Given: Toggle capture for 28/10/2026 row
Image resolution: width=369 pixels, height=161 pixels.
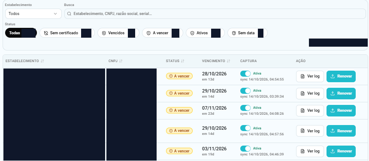Looking at the screenshot, I should click(245, 74).
